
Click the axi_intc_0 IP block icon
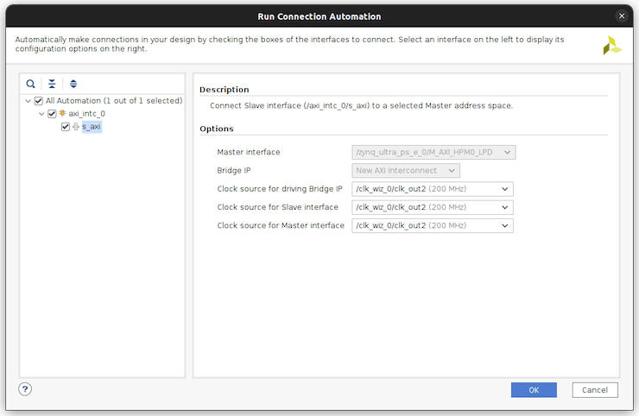[x=62, y=114]
